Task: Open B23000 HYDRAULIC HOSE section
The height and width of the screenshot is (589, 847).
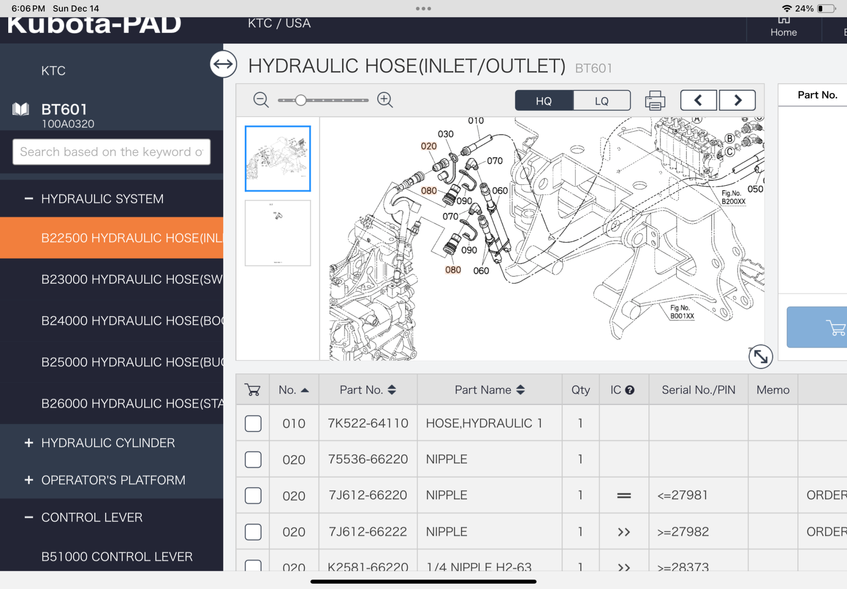Action: 132,279
